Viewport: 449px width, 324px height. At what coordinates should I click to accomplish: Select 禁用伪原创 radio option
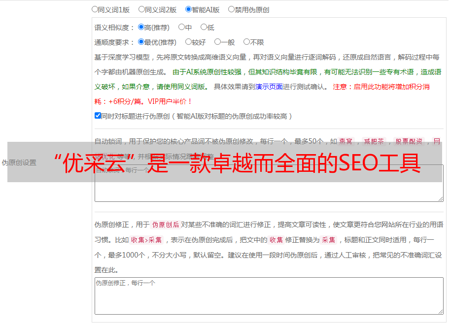point(231,9)
